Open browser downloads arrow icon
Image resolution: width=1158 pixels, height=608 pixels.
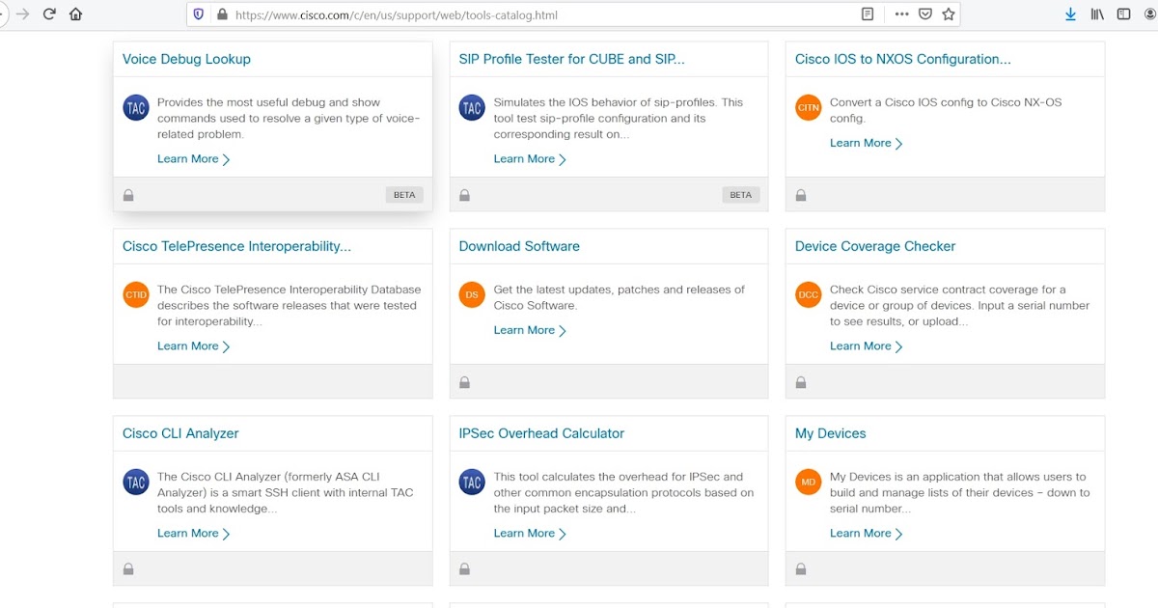click(1070, 14)
